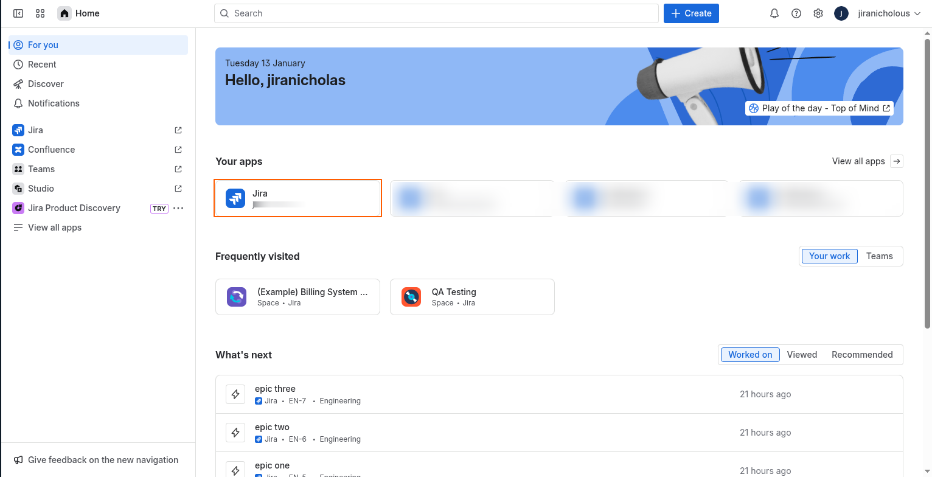This screenshot has height=477, width=932.
Task: Switch What's next to Viewed
Action: 802,354
